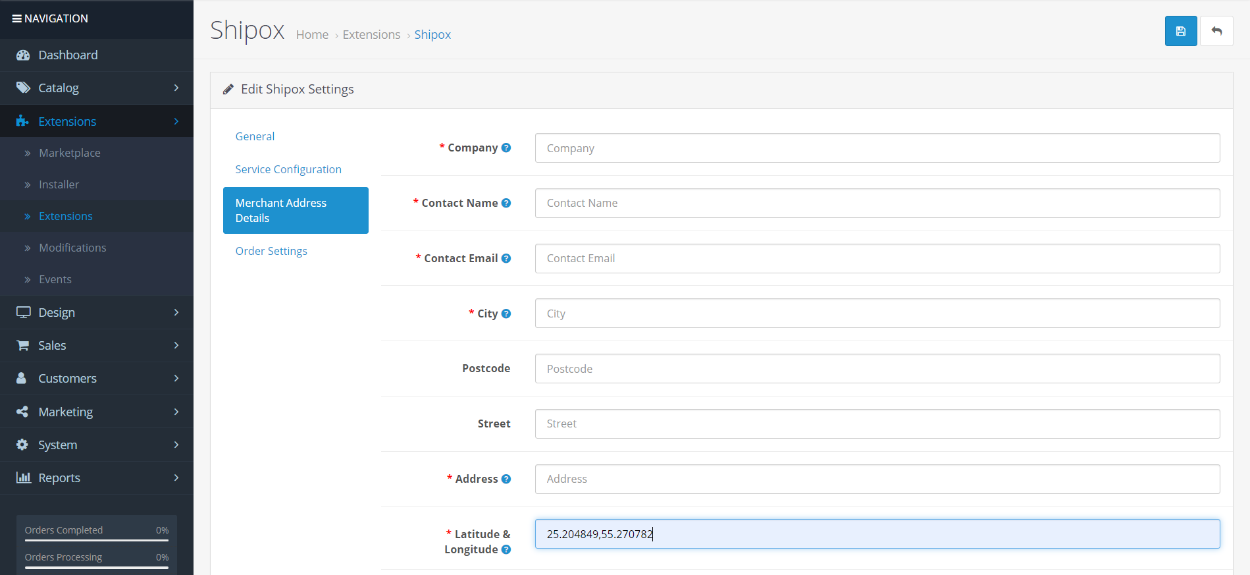Click the Orders Processing progress bar
The width and height of the screenshot is (1250, 575).
pos(97,568)
